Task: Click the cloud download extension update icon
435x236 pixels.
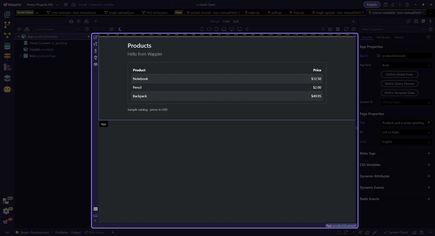Action: click(73, 5)
